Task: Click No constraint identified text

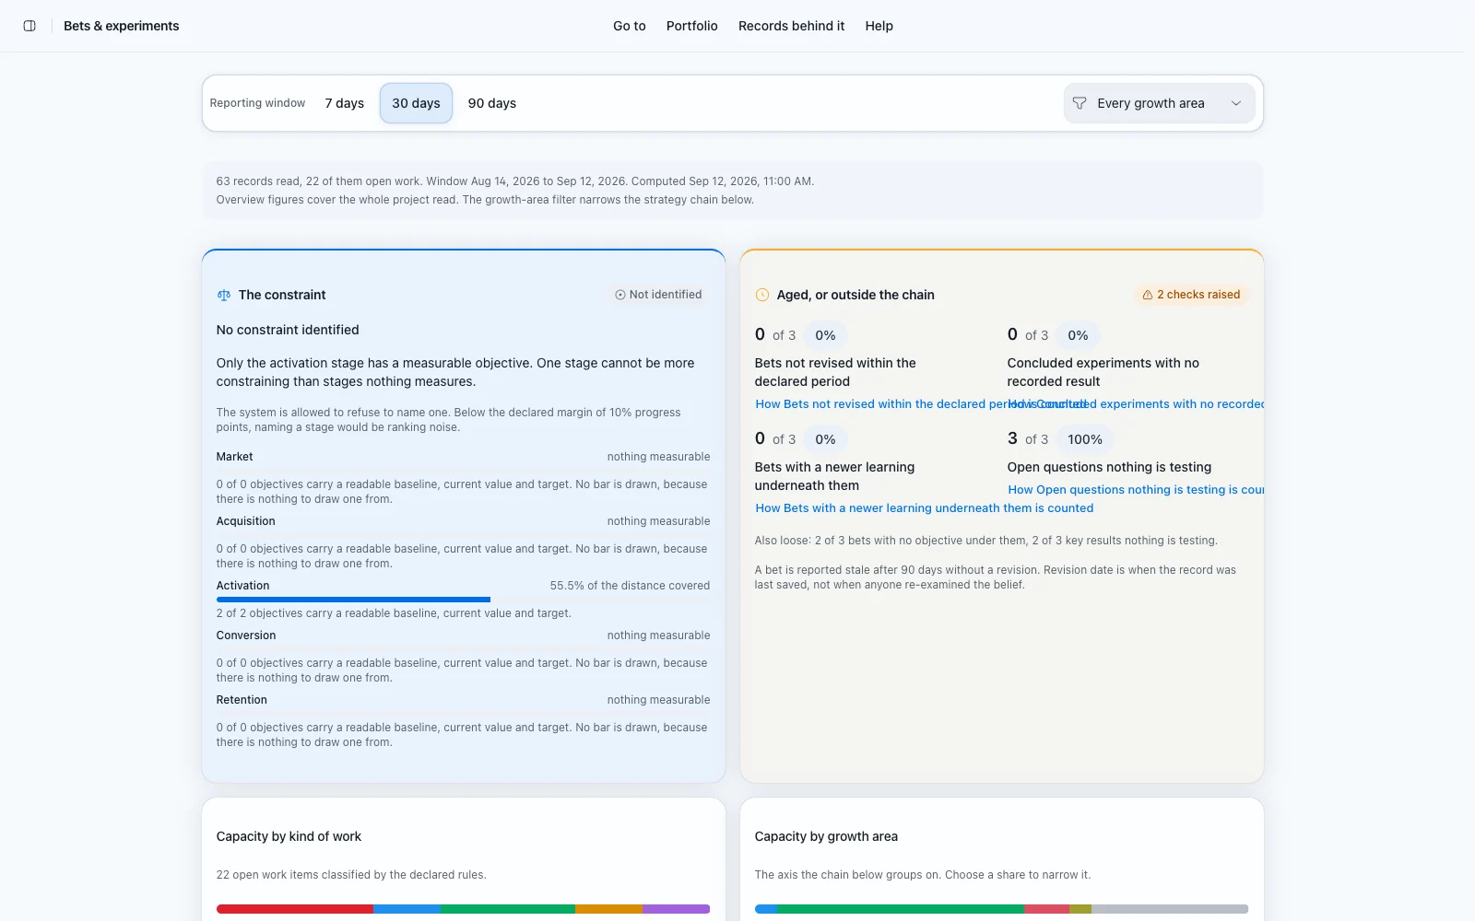Action: (288, 330)
